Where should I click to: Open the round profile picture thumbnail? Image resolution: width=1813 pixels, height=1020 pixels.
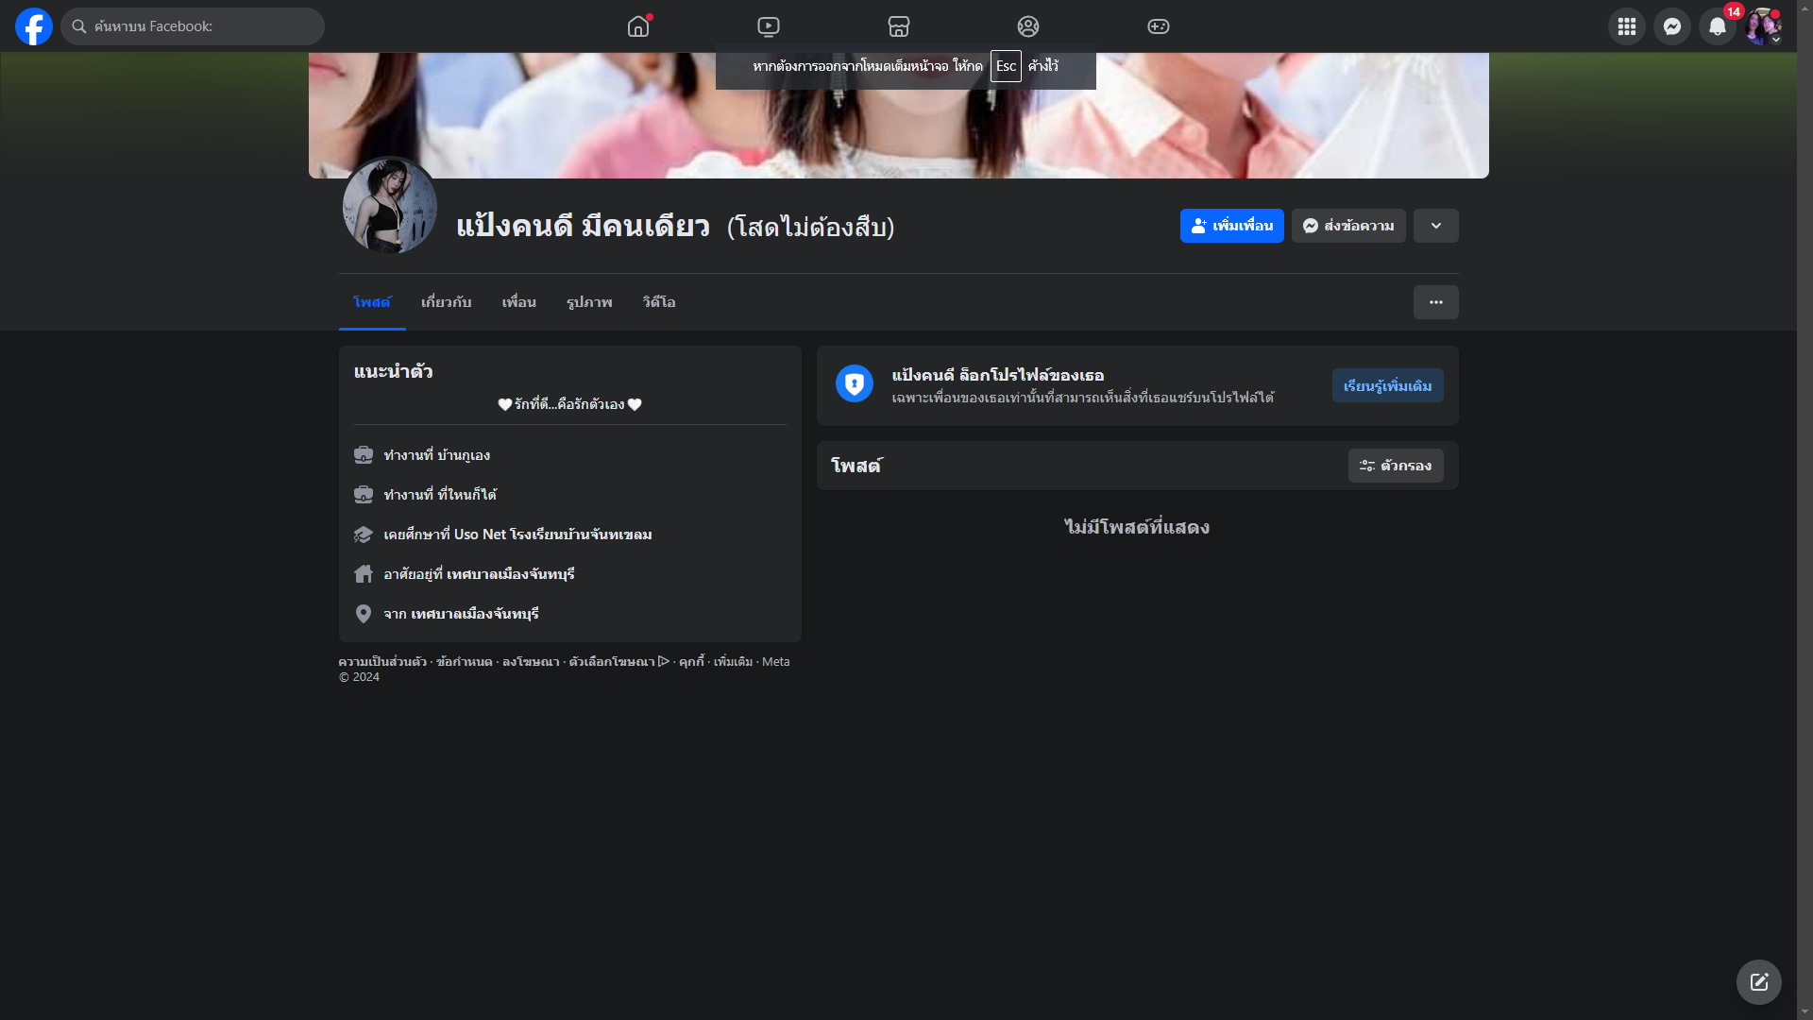pyautogui.click(x=389, y=206)
